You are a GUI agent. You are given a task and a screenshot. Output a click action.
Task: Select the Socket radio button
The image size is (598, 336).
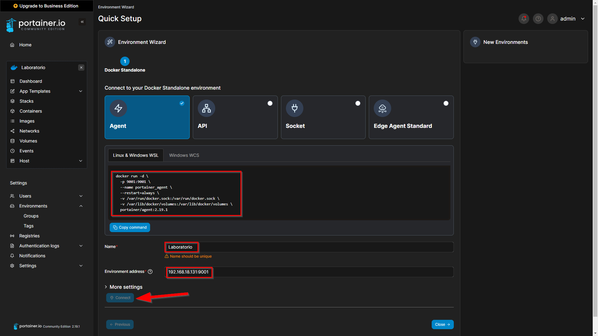[x=358, y=103]
